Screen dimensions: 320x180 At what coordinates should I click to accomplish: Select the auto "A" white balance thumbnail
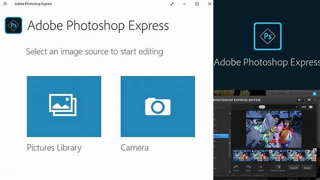click(260, 155)
